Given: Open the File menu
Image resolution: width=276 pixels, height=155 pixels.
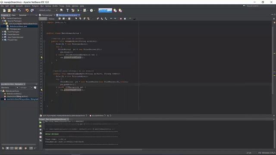Looking at the screenshot, I should coord(2,6).
